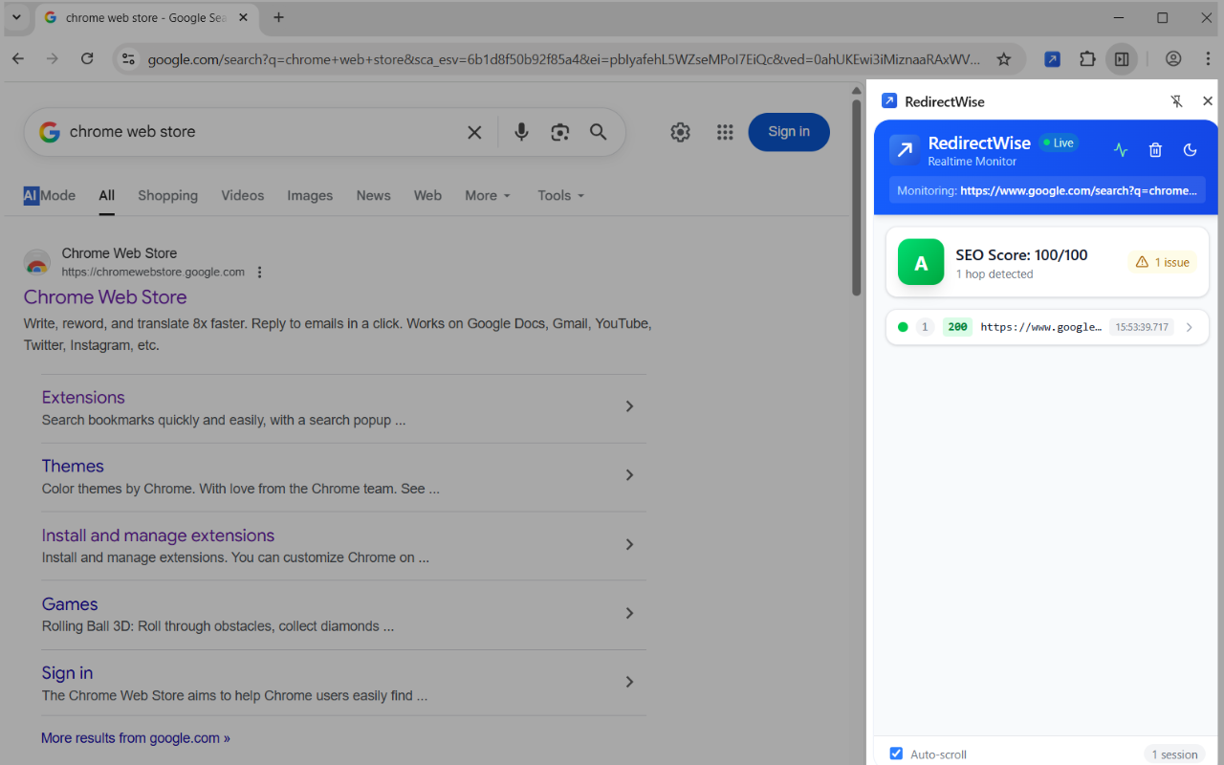Open the Sign in sitelink result

(67, 673)
